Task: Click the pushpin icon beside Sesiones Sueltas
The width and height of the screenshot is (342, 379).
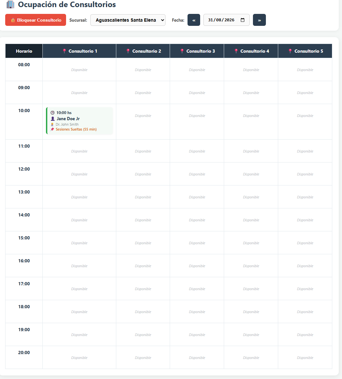Action: [x=52, y=129]
